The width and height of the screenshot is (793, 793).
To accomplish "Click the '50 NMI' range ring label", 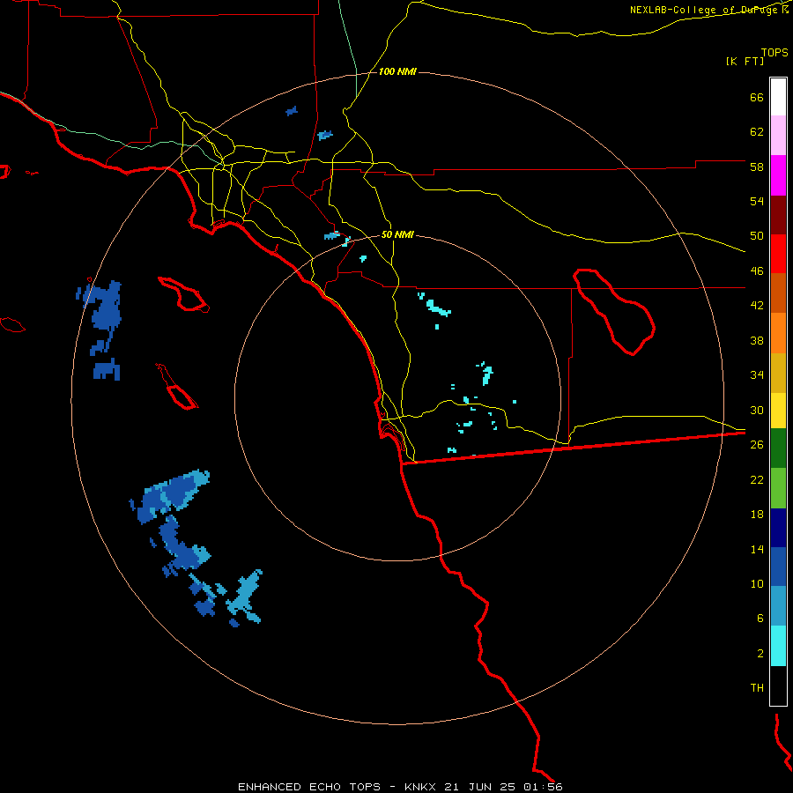I will [397, 234].
